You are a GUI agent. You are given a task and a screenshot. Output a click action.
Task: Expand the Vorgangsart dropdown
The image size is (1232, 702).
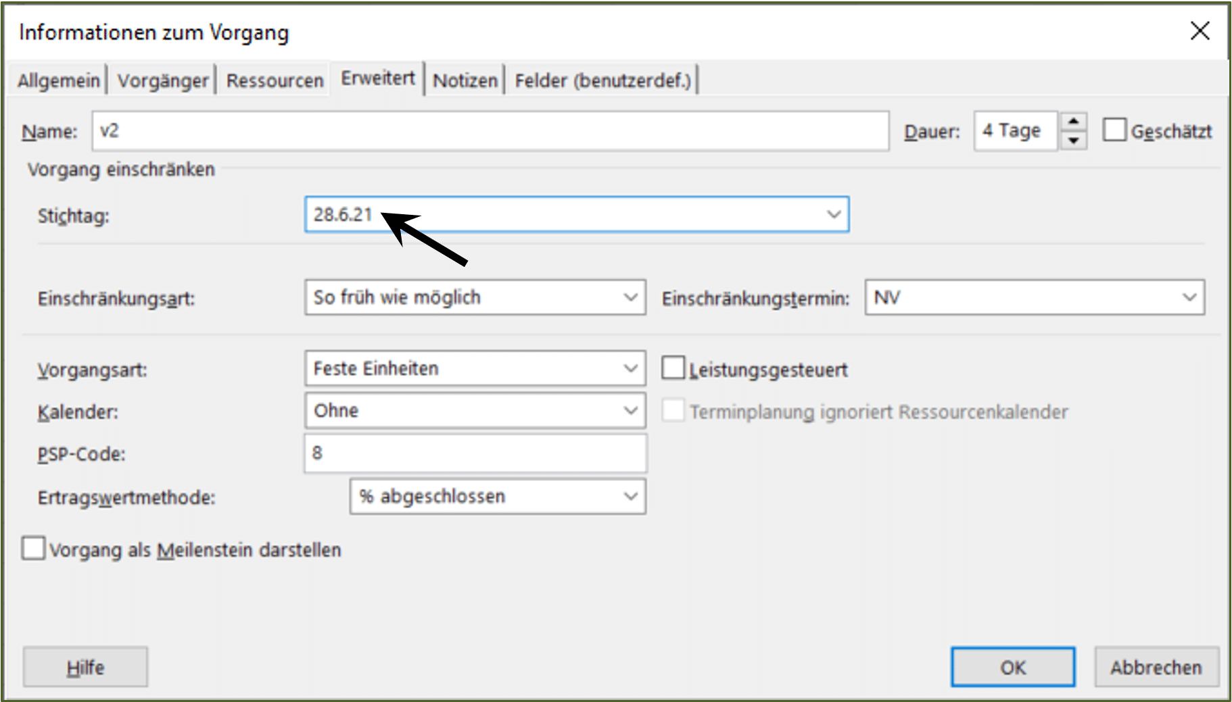(x=630, y=368)
